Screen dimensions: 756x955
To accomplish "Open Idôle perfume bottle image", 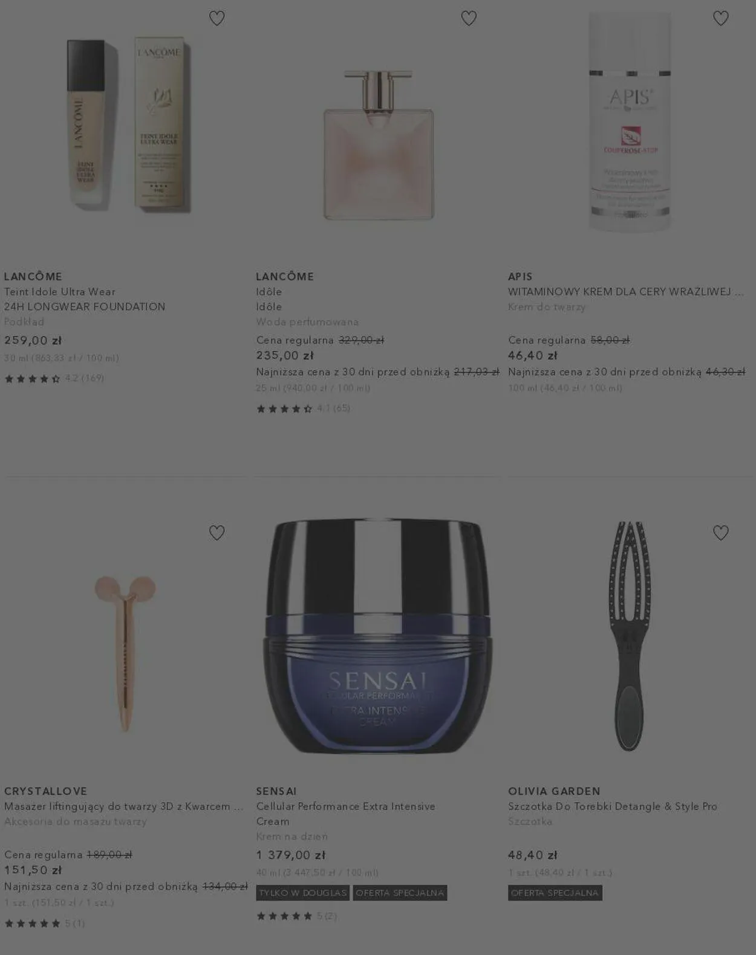I will coord(379,145).
